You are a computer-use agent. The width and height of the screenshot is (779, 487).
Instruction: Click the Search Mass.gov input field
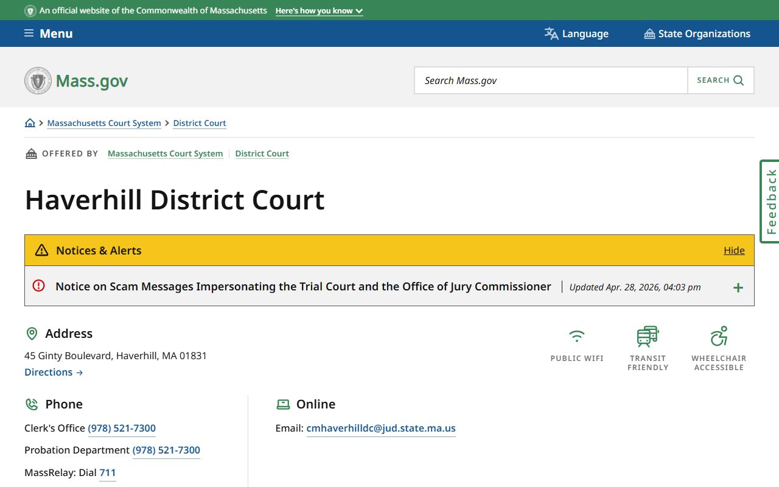pos(551,80)
